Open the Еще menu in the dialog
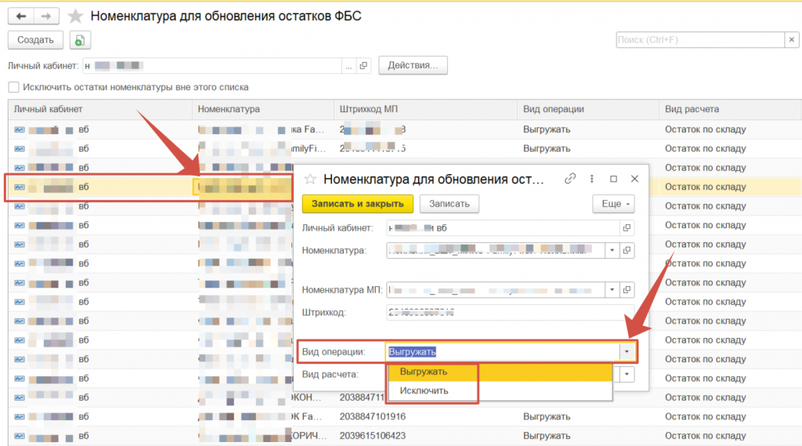802x446 pixels. click(x=613, y=204)
